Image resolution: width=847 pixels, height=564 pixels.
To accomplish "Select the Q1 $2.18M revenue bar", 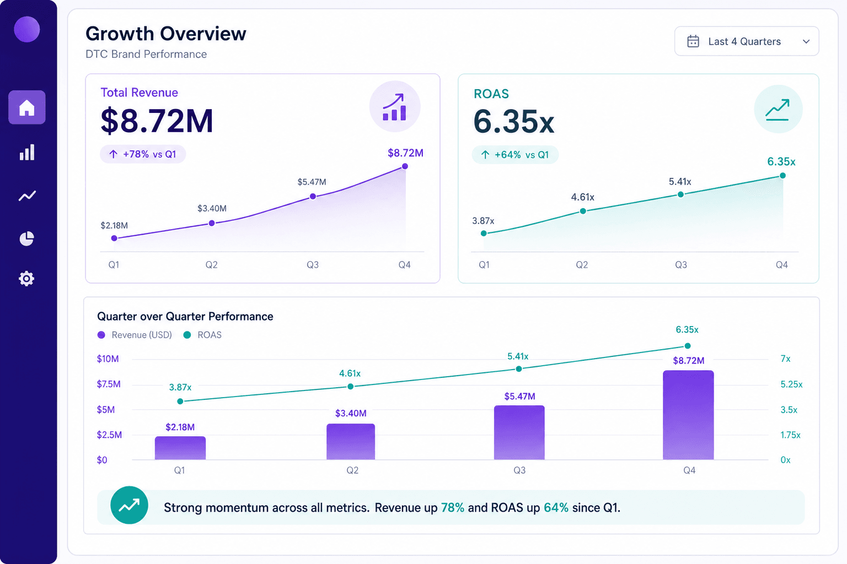I will point(180,448).
